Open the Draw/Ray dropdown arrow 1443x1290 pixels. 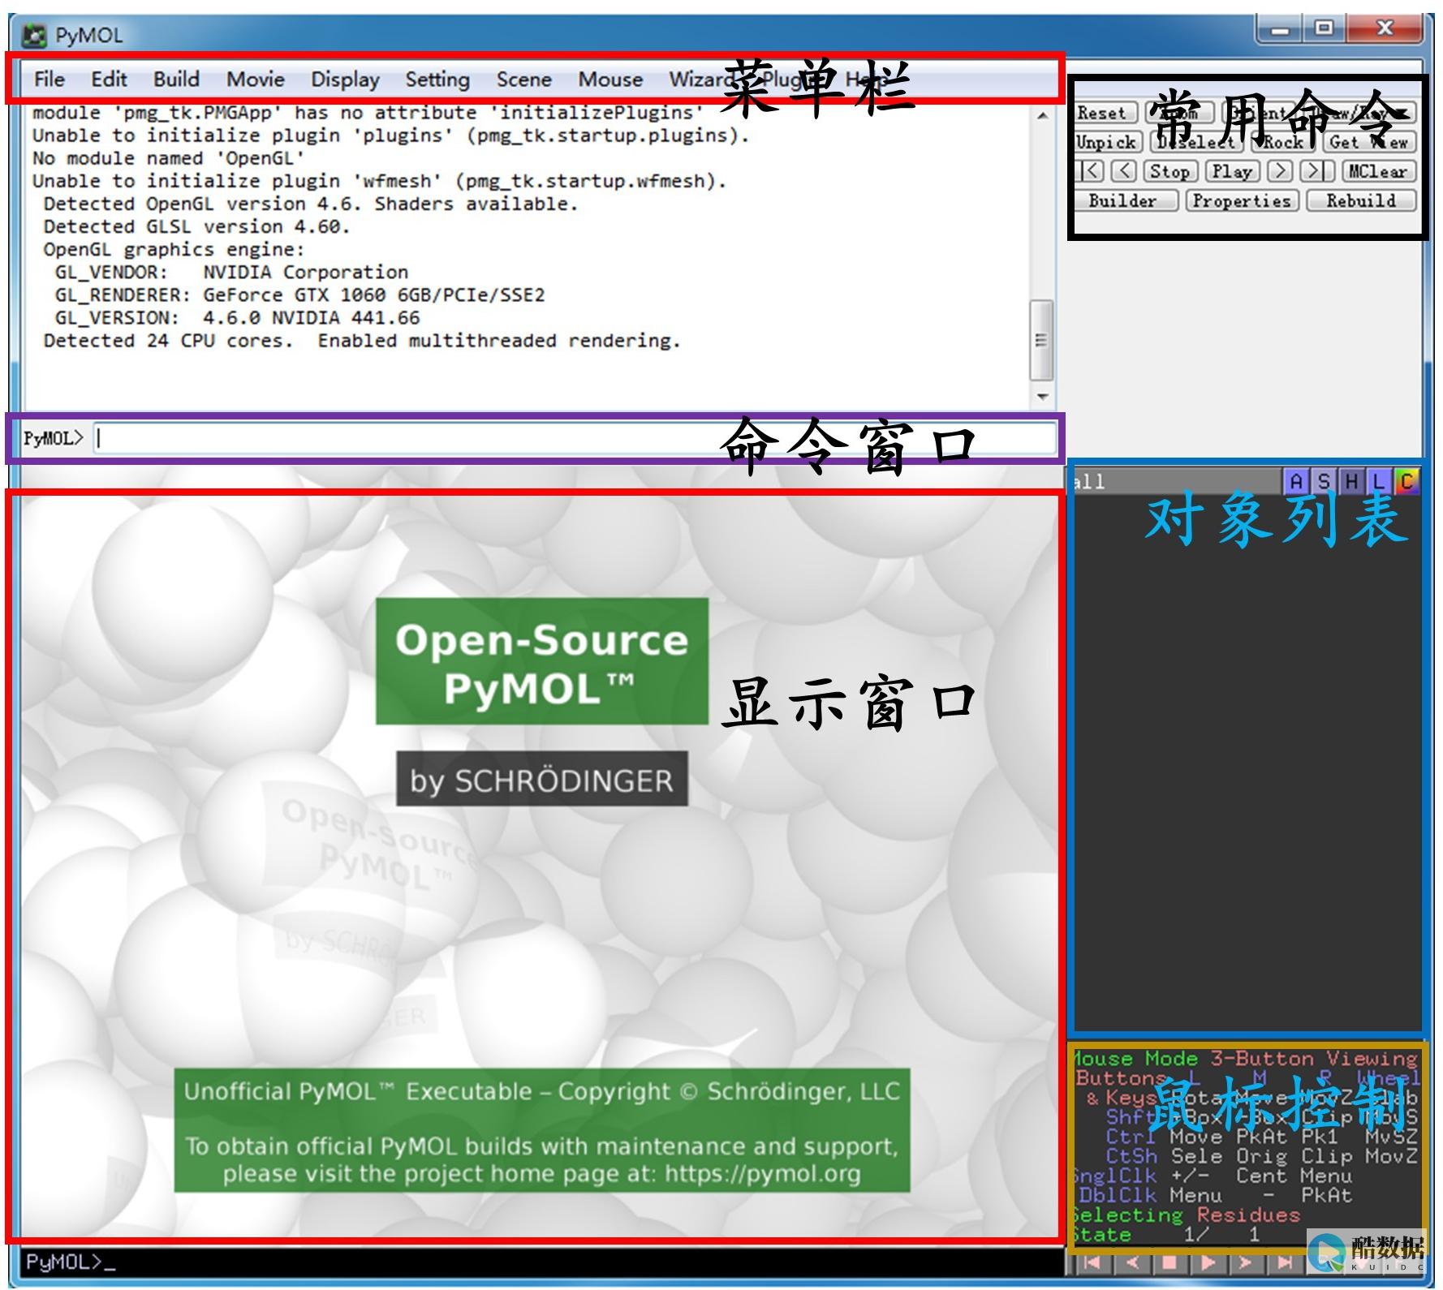point(1402,113)
